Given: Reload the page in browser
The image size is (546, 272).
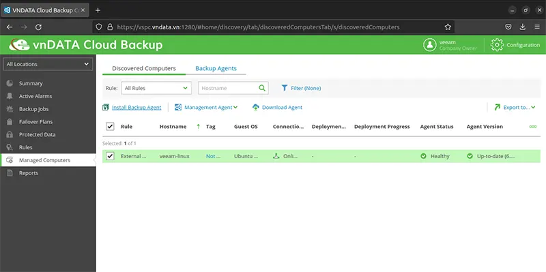Looking at the screenshot, I should [x=39, y=27].
